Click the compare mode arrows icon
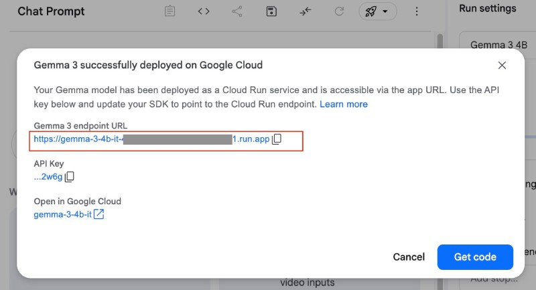This screenshot has width=536, height=290. (x=305, y=11)
